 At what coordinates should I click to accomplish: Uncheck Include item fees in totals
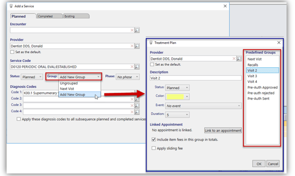point(154,140)
